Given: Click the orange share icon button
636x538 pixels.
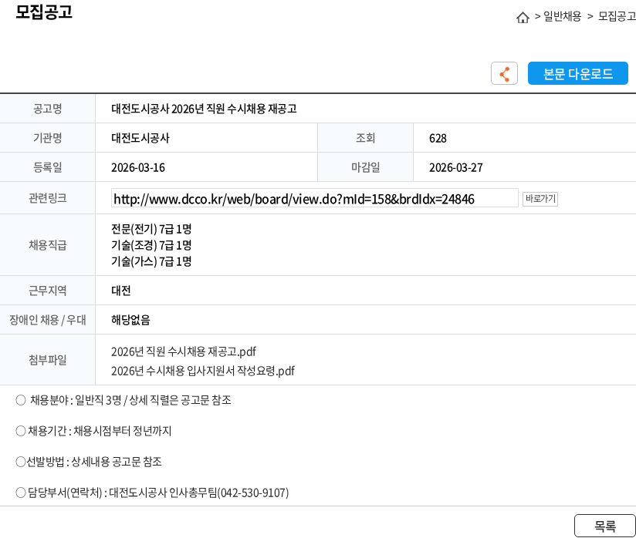Looking at the screenshot, I should click(504, 73).
